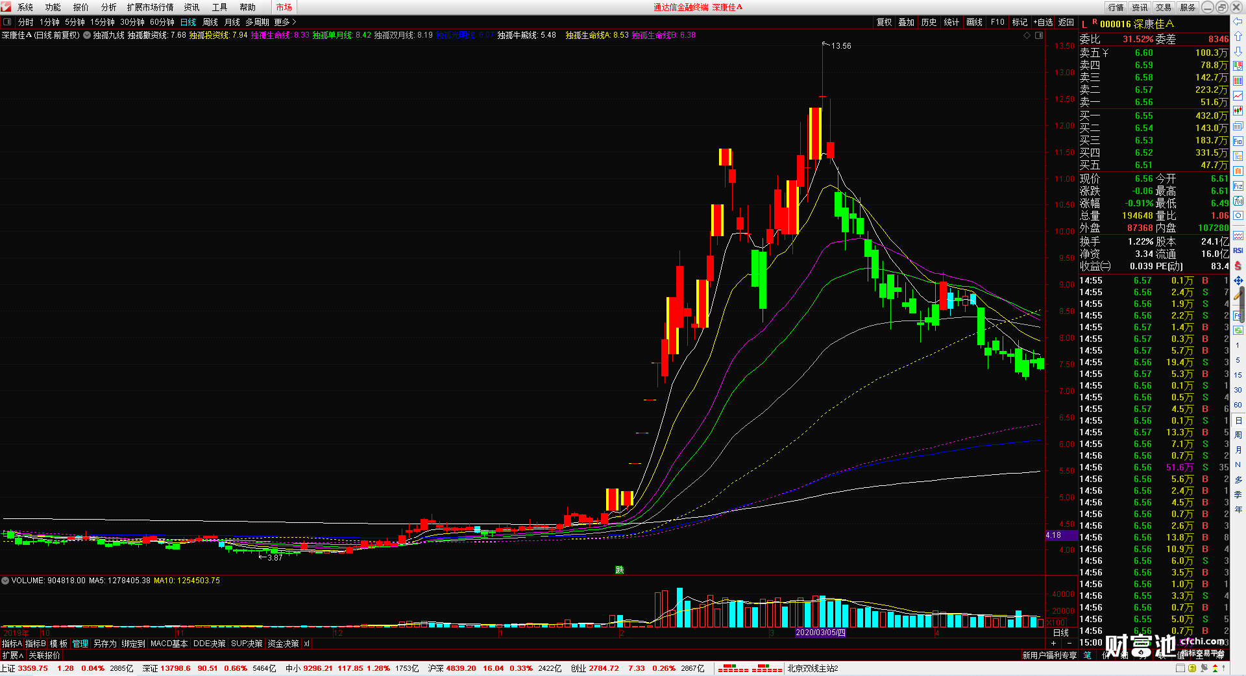Screen dimensions: 1246x676
Task: Click the 上证 3359.75 index in status bar
Action: pyautogui.click(x=25, y=668)
